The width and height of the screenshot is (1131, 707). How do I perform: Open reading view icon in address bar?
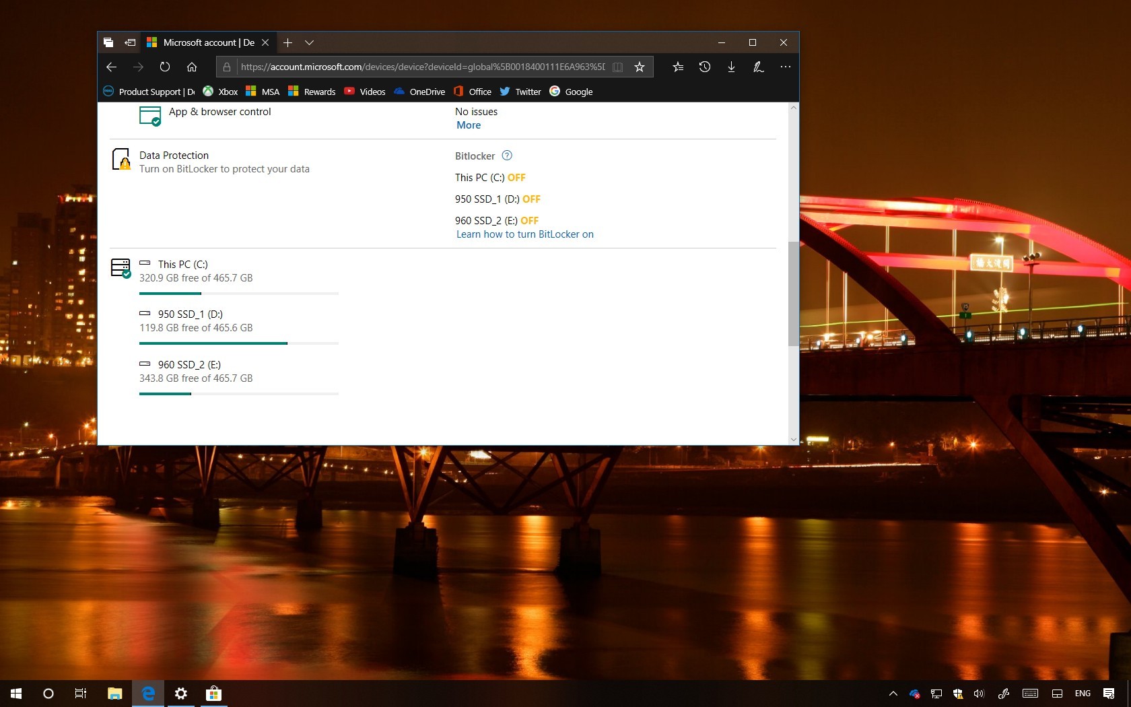click(x=617, y=67)
